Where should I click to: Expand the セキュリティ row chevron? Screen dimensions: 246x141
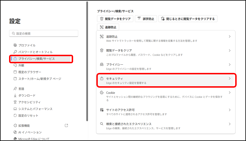230,79
